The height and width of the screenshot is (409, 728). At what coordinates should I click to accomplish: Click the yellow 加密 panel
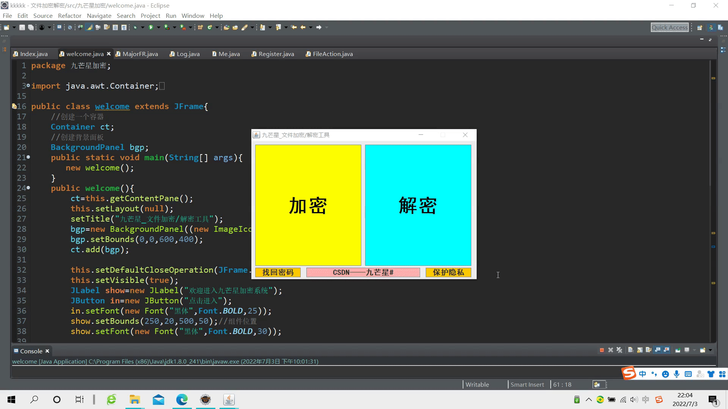click(308, 205)
